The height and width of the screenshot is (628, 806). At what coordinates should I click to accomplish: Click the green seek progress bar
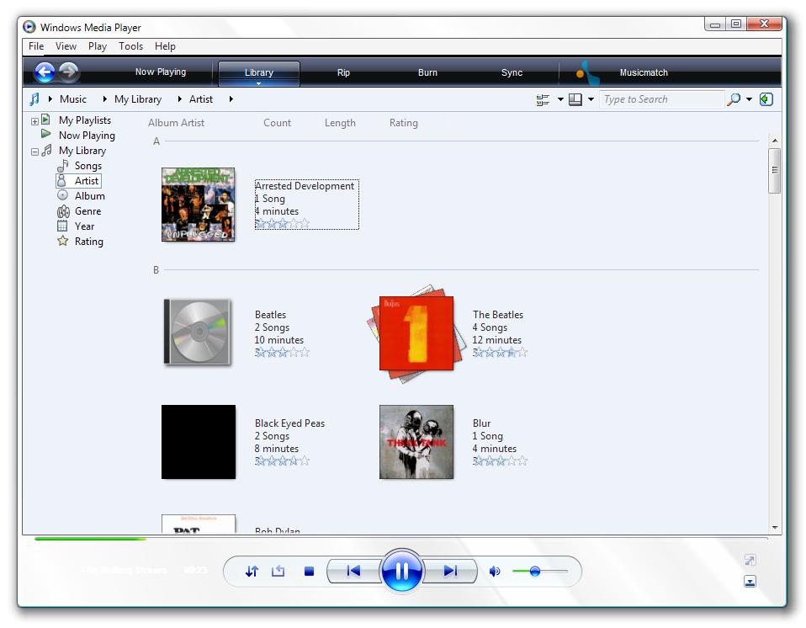point(91,539)
